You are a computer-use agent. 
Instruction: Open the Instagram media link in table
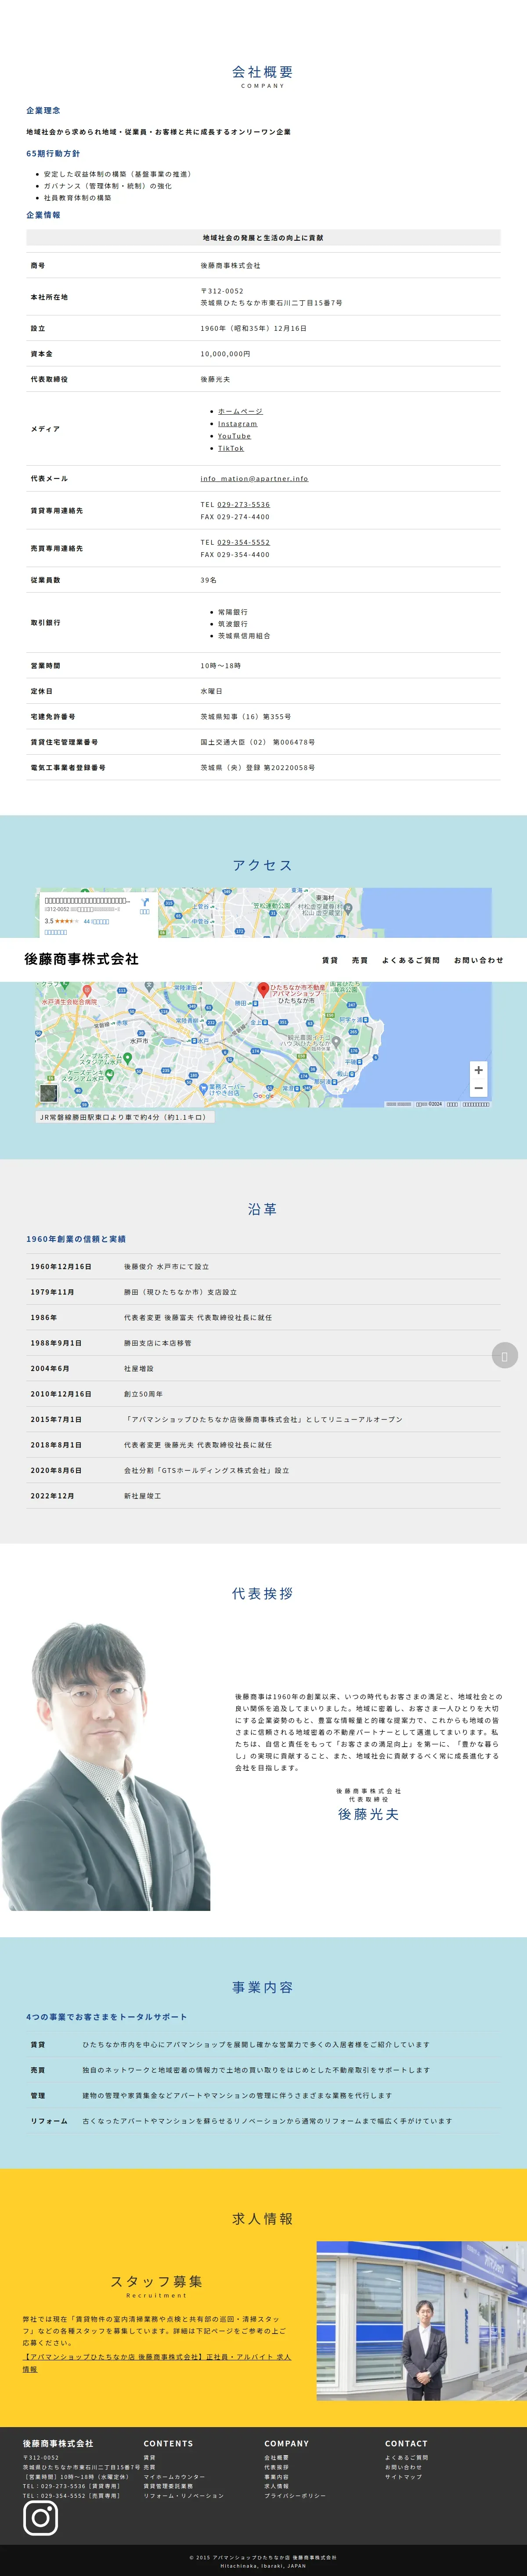238,424
